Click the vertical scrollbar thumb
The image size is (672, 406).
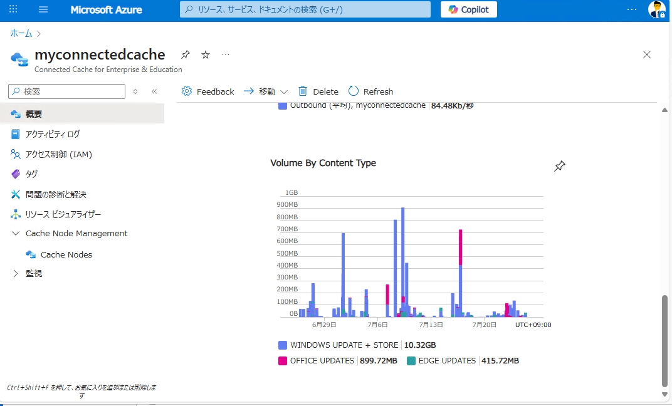[x=664, y=341]
